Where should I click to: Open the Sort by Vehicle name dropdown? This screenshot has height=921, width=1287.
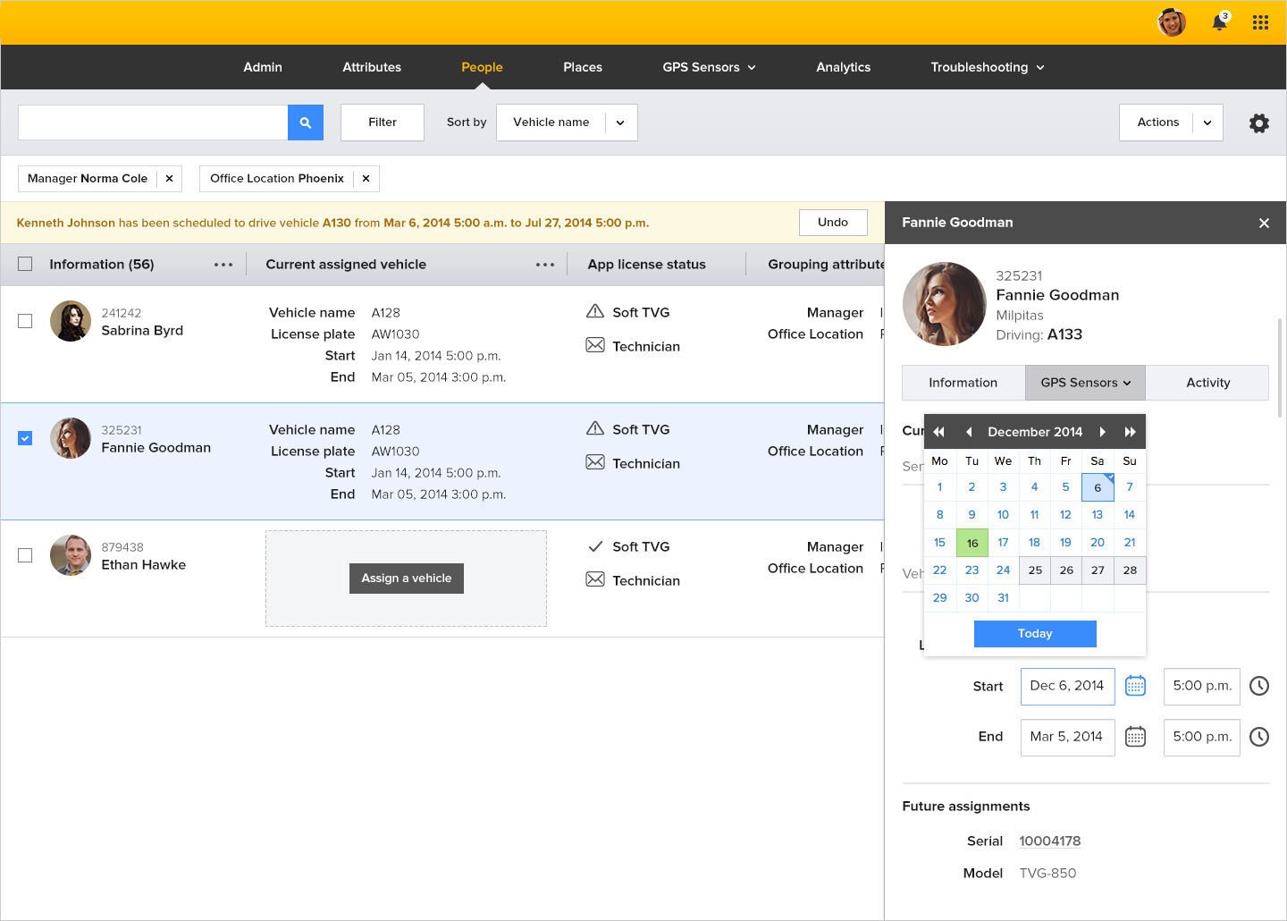pyautogui.click(x=567, y=123)
